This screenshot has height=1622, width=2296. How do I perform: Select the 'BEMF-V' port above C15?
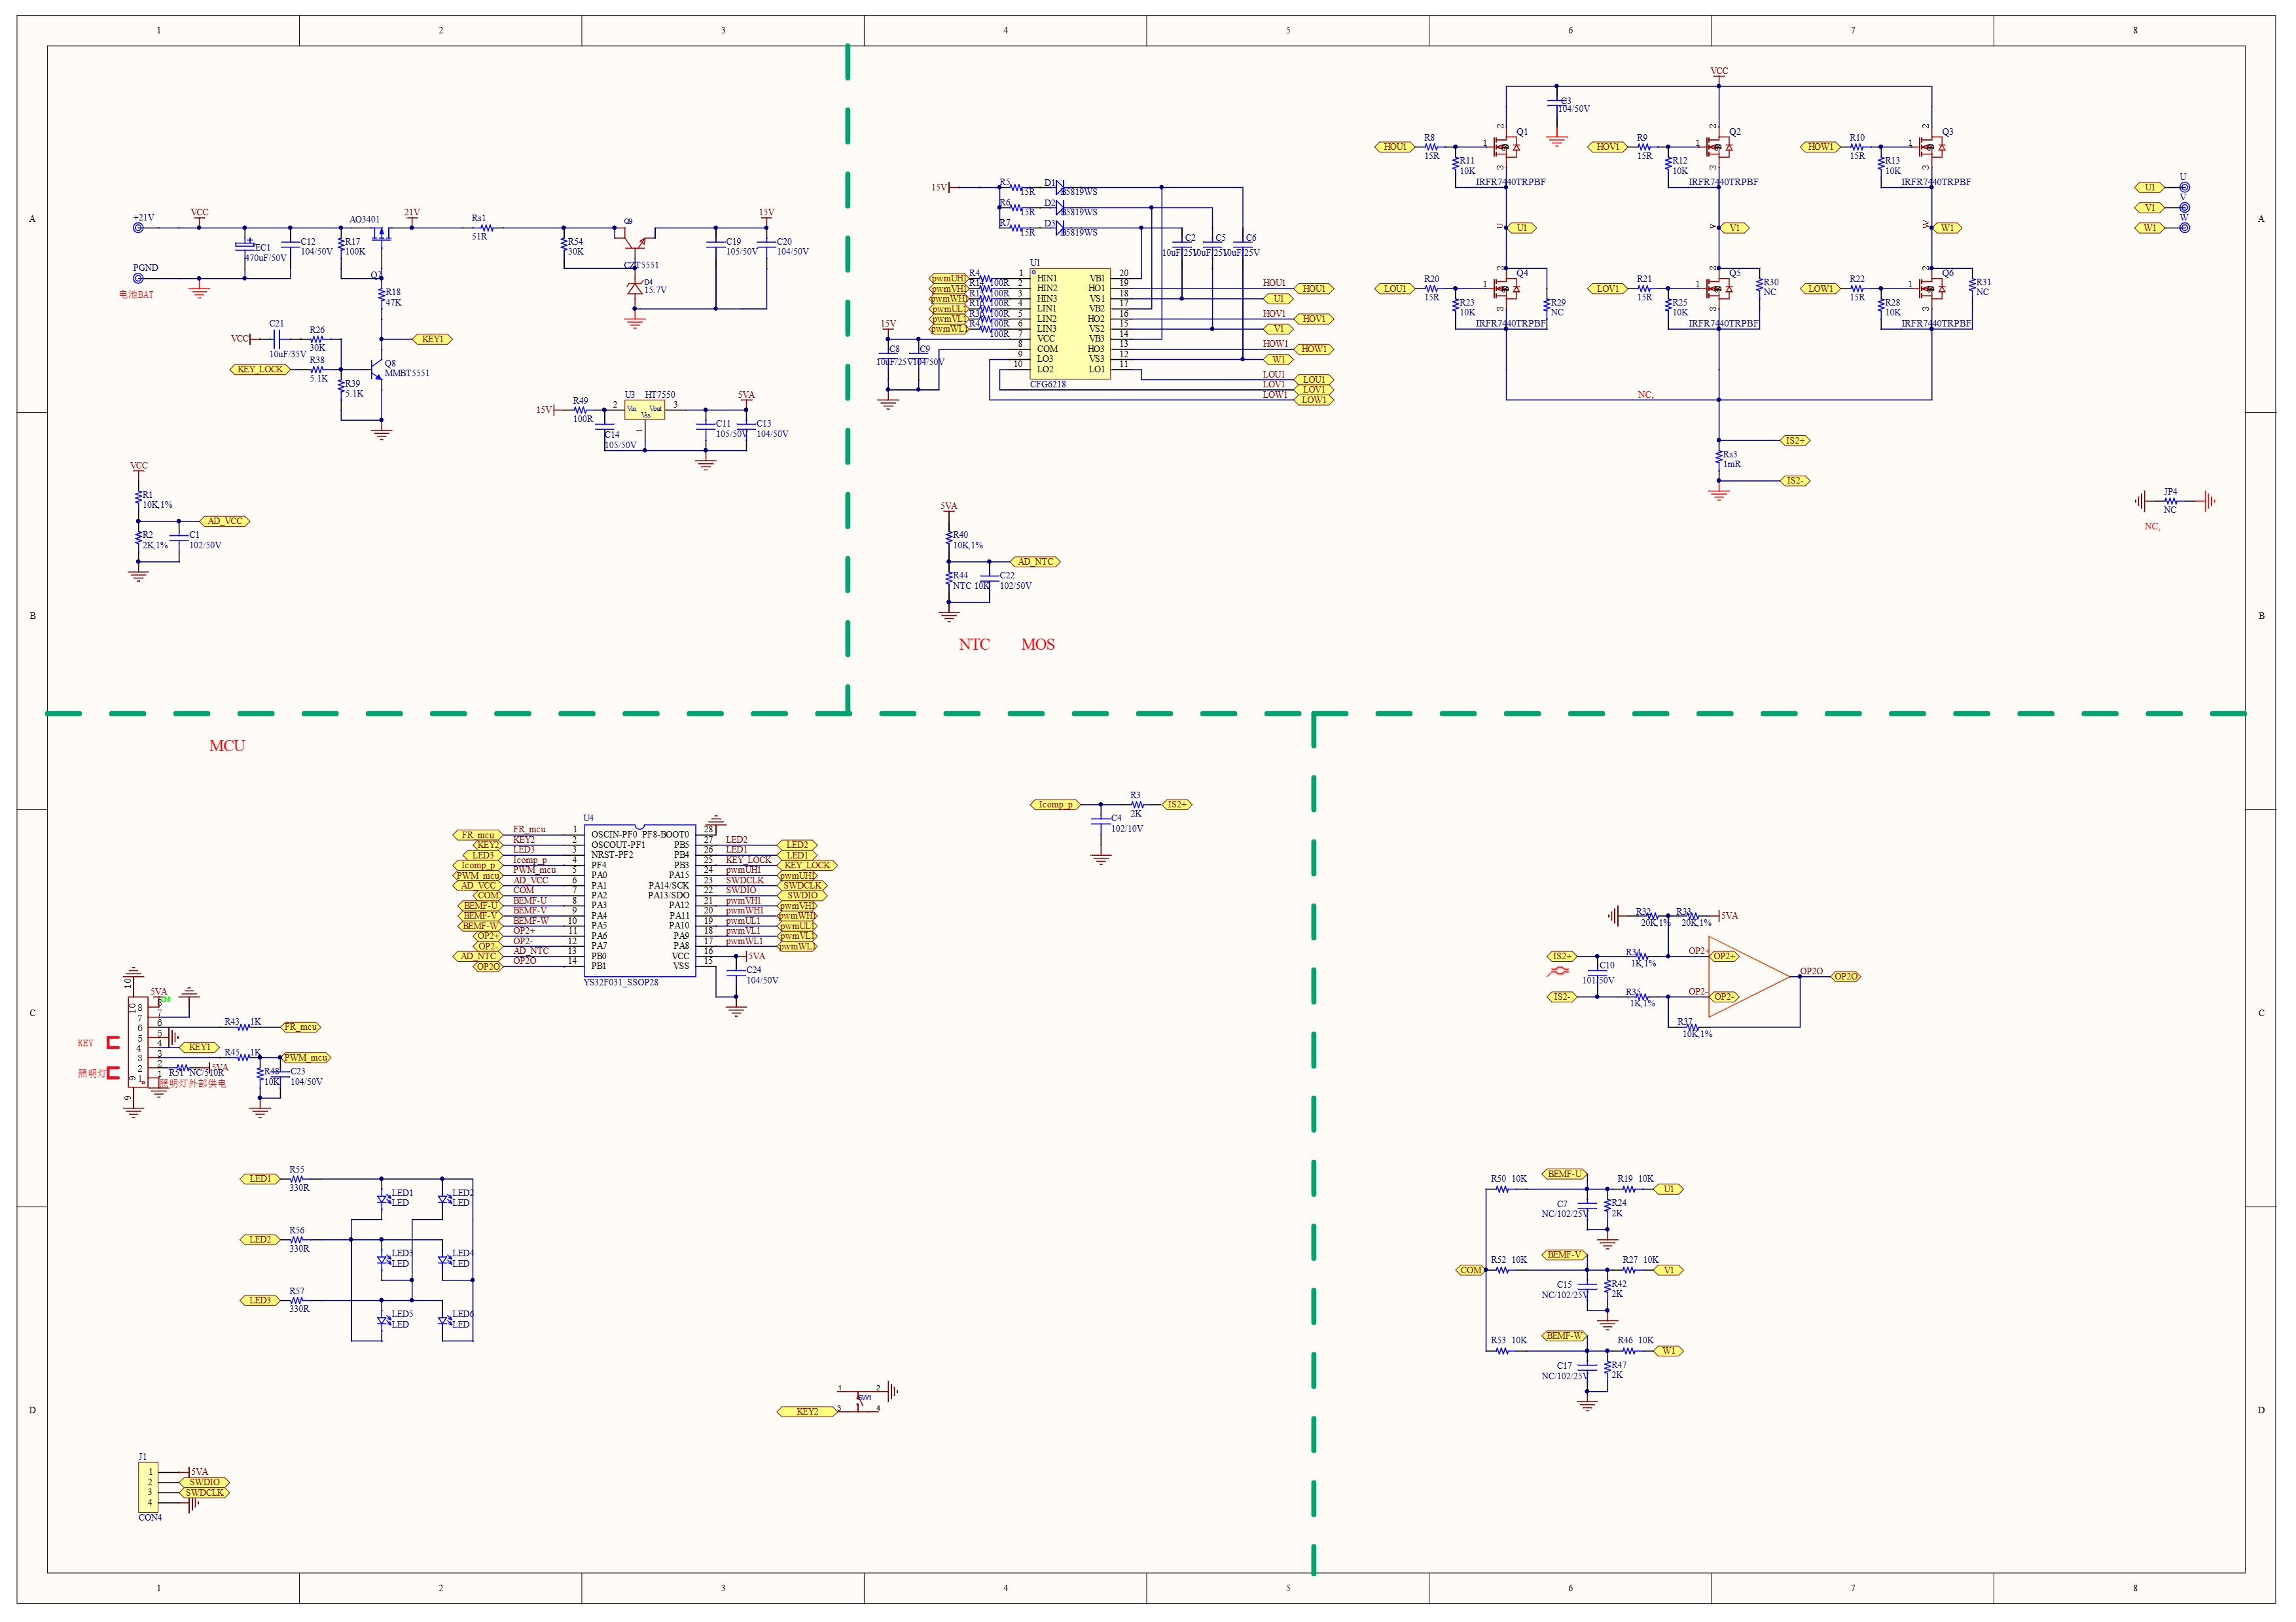[x=1565, y=1254]
